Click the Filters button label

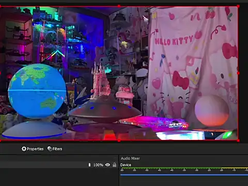(x=57, y=149)
